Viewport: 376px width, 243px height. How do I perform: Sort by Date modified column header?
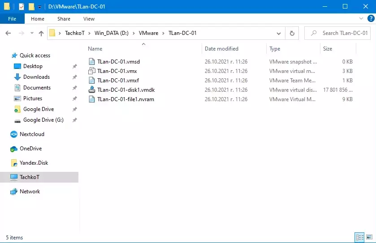(x=234, y=49)
